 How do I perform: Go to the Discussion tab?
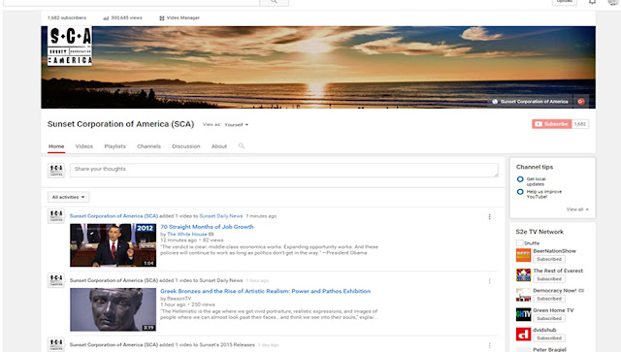point(186,146)
